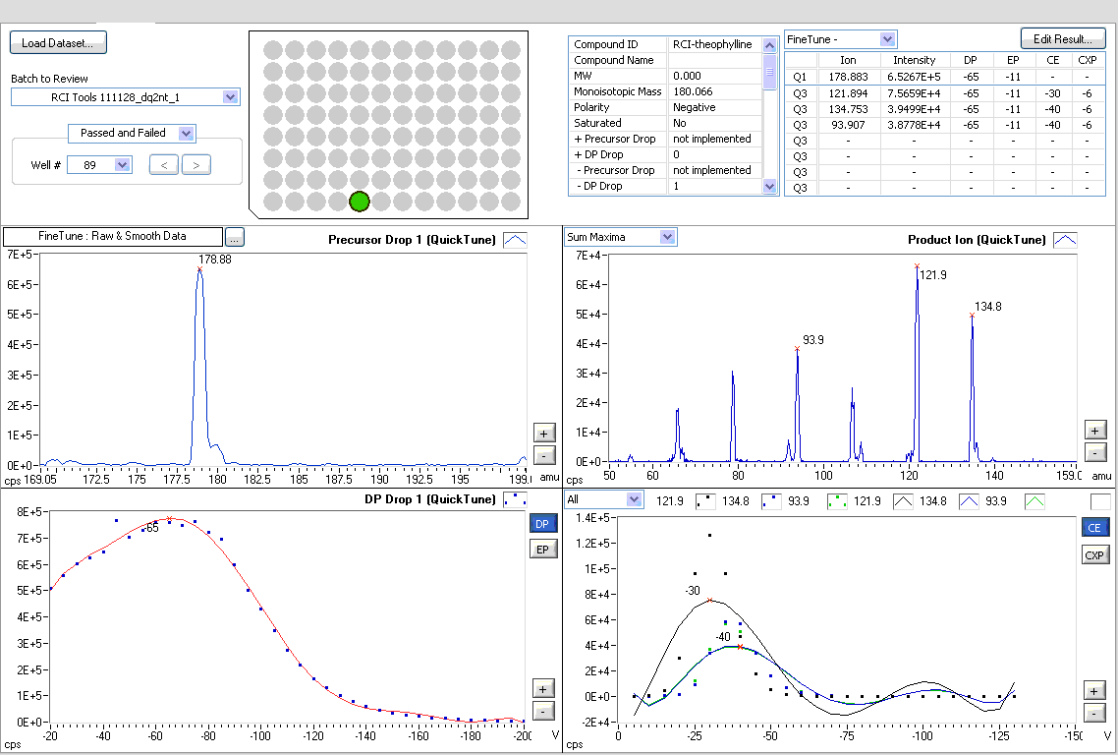The width and height of the screenshot is (1118, 755).
Task: Click the Saturated row label
Action: [618, 123]
